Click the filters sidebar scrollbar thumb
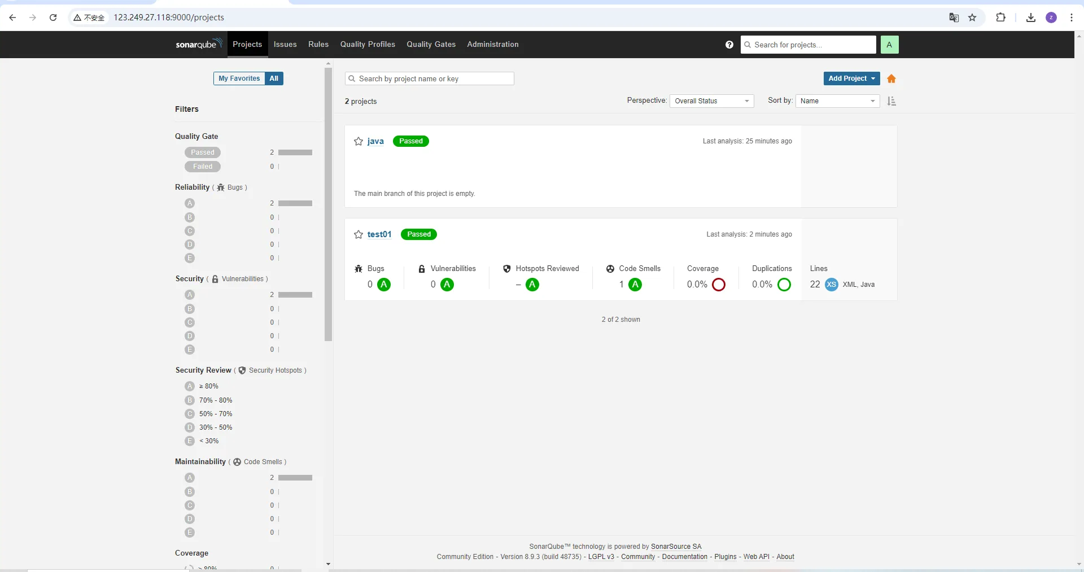The height and width of the screenshot is (572, 1084). [328, 204]
